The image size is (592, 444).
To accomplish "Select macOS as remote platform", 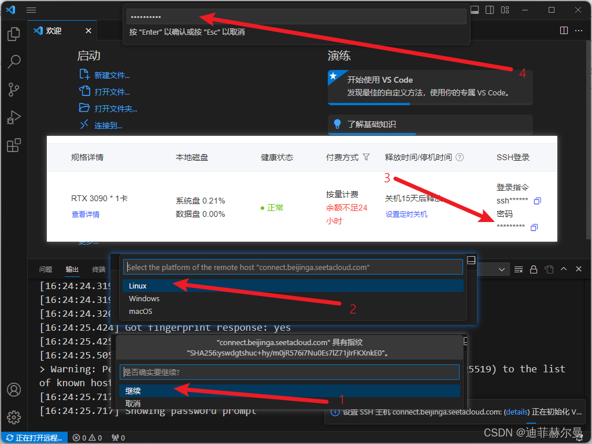I will tap(293, 312).
